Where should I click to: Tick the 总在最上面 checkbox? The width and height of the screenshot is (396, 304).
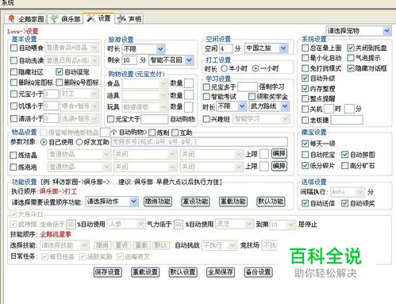(305, 48)
